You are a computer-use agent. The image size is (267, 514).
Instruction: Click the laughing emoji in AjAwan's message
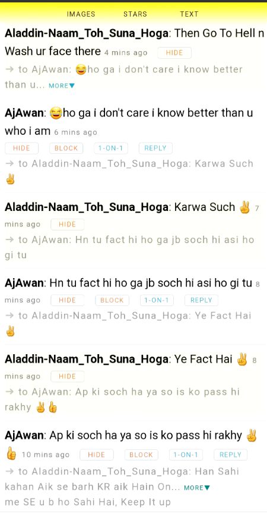pyautogui.click(x=56, y=113)
